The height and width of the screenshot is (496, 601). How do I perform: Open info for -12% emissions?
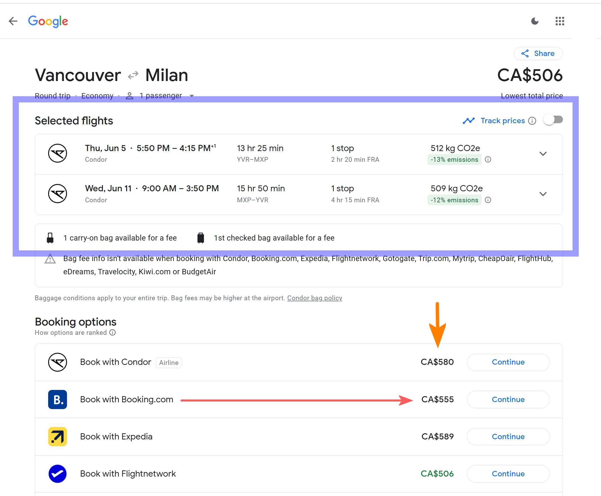point(488,200)
